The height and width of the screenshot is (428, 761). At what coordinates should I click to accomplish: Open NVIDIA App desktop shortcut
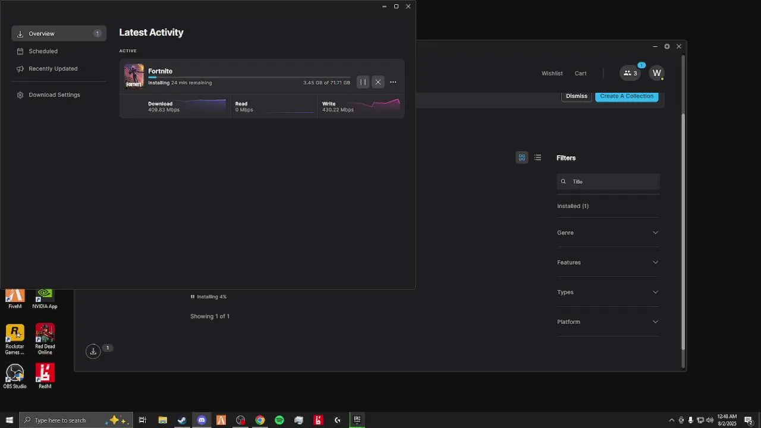tap(45, 299)
